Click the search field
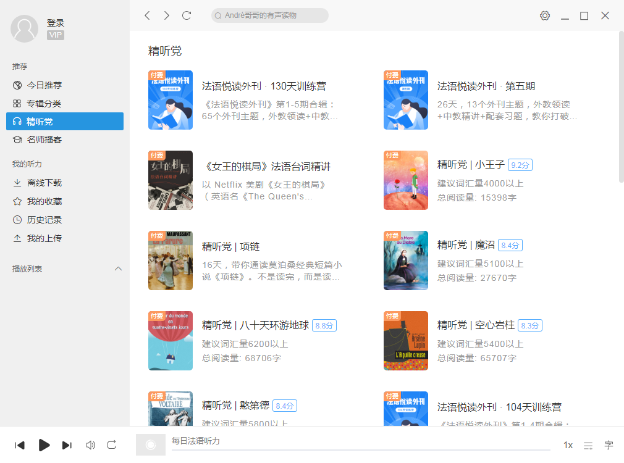 point(270,15)
